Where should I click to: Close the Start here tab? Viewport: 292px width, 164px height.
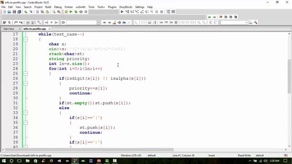pyautogui.click(x=20, y=29)
